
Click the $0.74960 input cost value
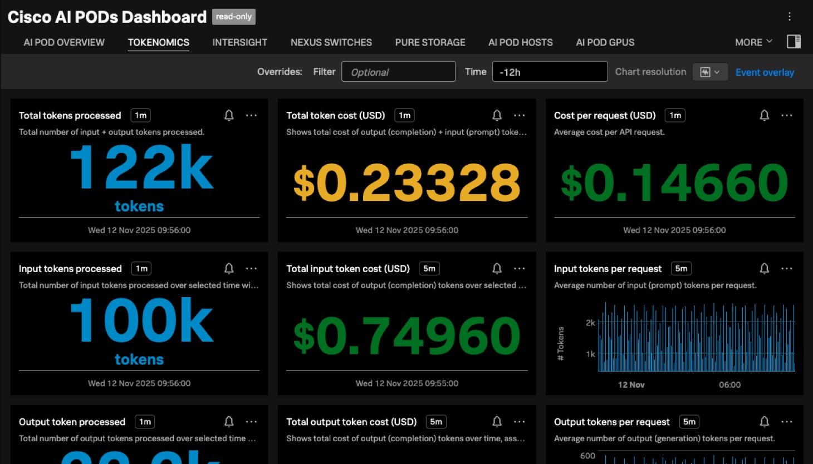click(407, 335)
